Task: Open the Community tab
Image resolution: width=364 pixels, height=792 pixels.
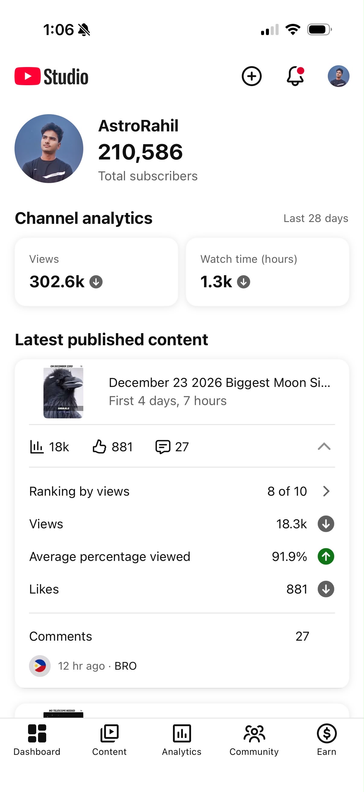Action: (254, 739)
